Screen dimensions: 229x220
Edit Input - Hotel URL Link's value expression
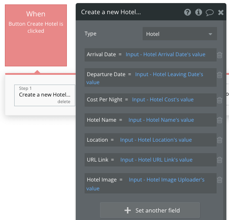pos(156,160)
